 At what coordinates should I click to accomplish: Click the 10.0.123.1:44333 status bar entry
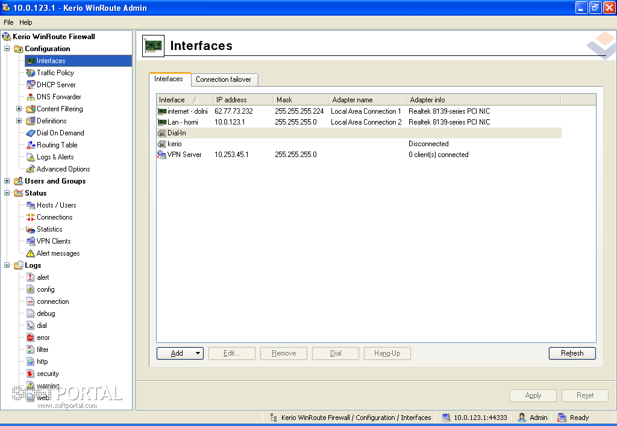(475, 418)
